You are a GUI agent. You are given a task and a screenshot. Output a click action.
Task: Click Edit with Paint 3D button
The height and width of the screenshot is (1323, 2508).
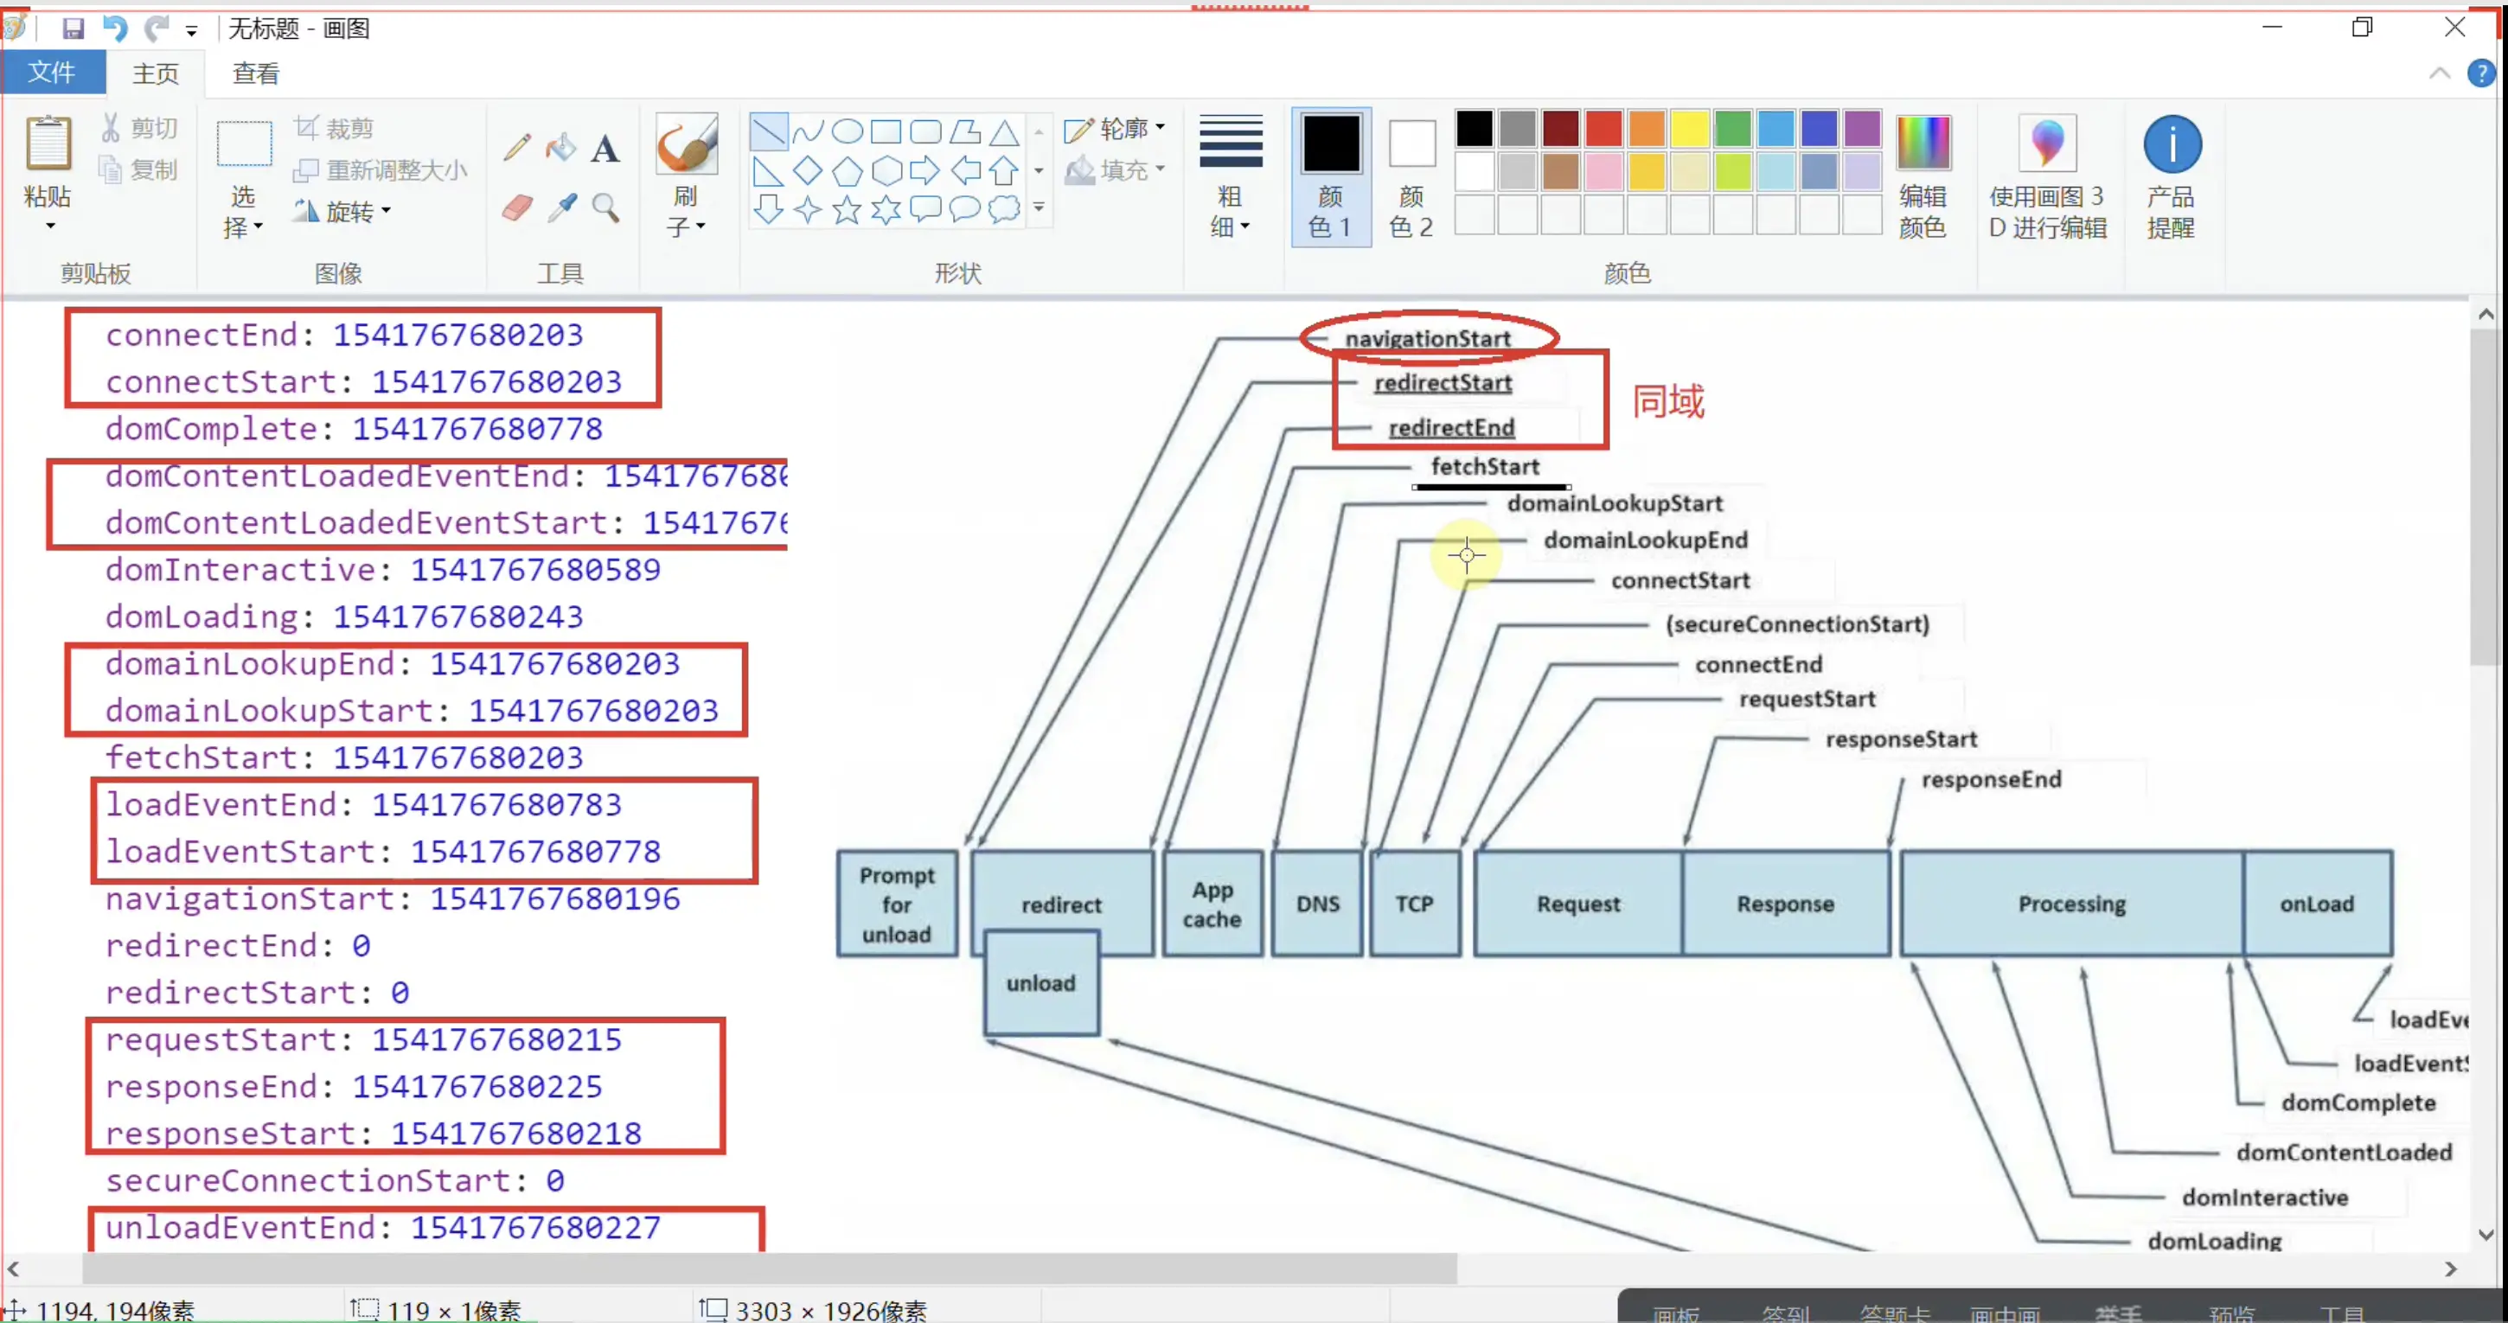coord(2046,176)
